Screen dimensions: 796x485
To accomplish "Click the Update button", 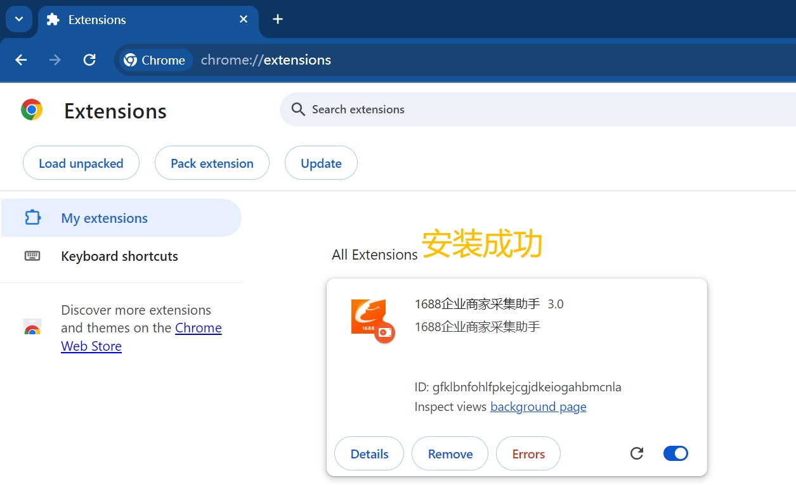I will [321, 163].
